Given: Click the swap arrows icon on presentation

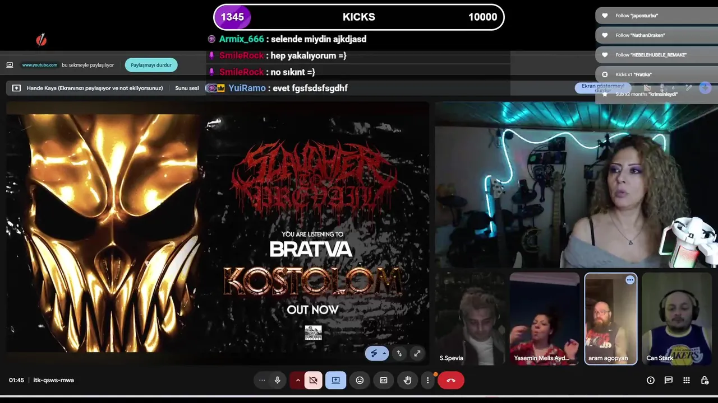Looking at the screenshot, I should pyautogui.click(x=399, y=354).
